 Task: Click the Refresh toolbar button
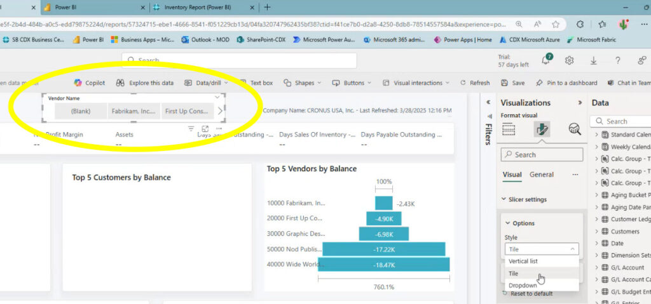point(475,83)
